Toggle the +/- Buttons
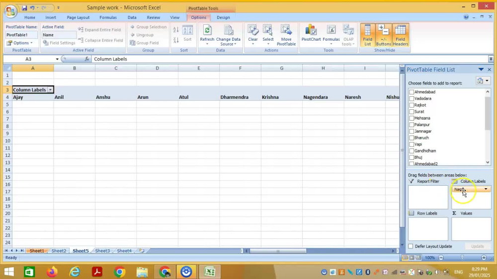Viewport: 497px width, 279px height. [384, 35]
